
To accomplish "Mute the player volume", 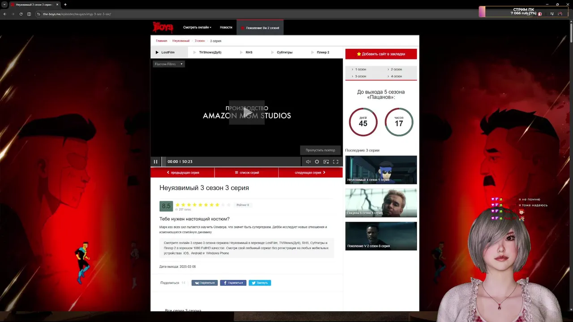I will click(308, 161).
